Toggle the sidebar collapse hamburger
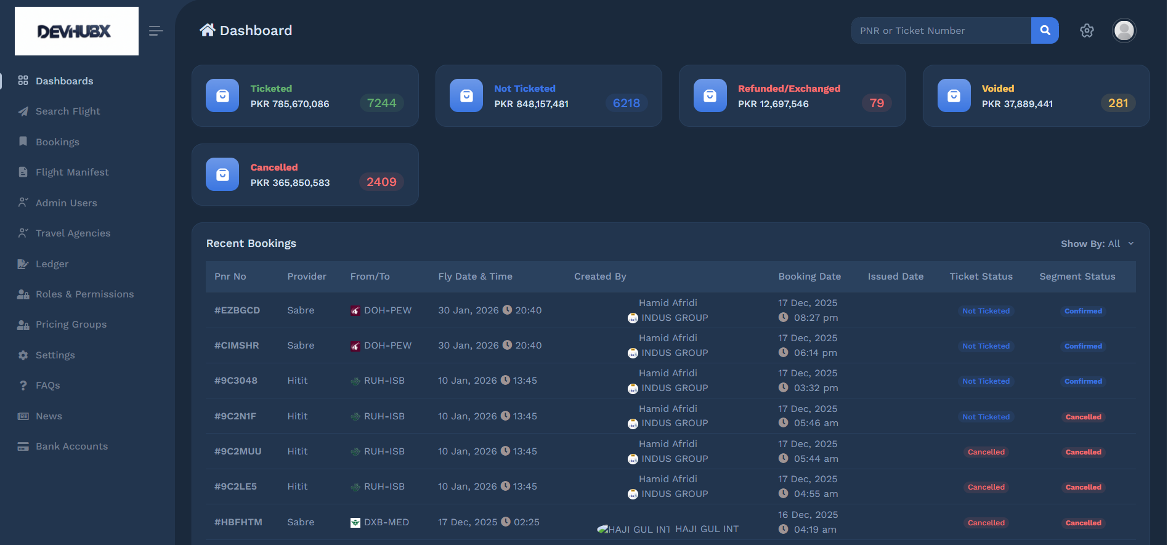Screen dimensions: 1168x545 coord(156,31)
